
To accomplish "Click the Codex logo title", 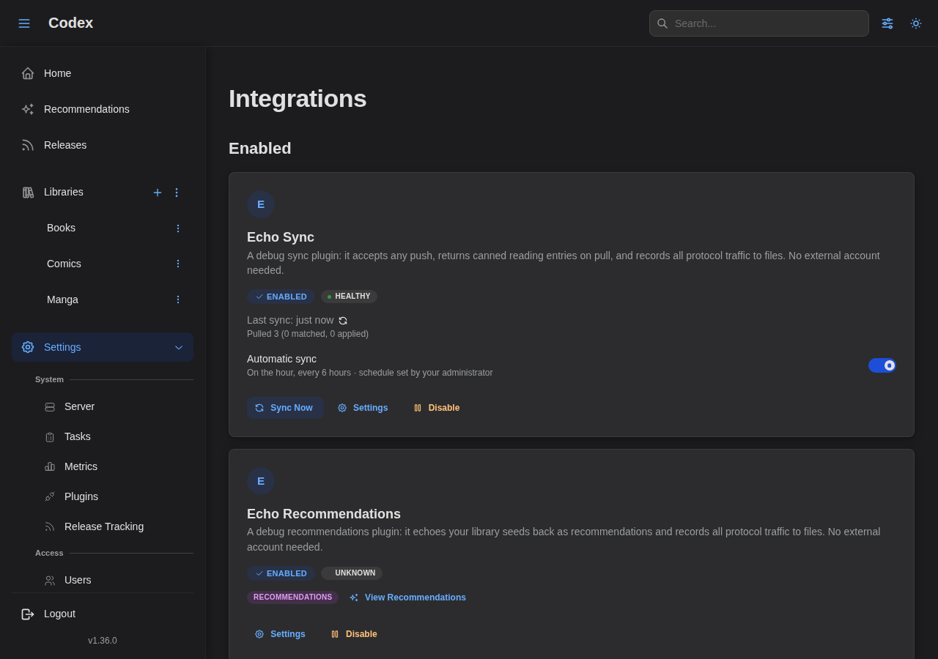I will coord(70,23).
